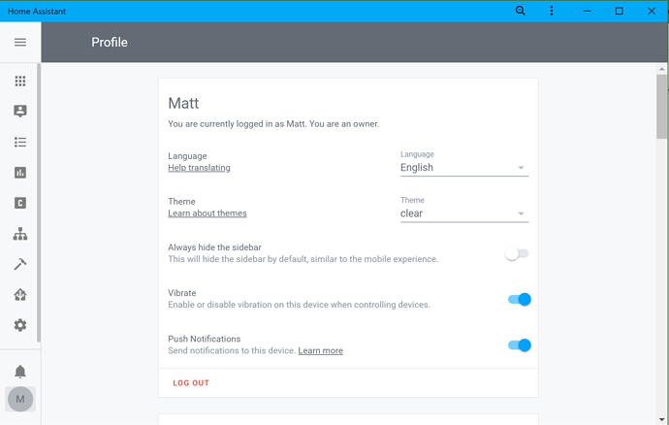Screen dimensions: 669x425
Task: Close the Home Assistant window
Action: [652, 11]
